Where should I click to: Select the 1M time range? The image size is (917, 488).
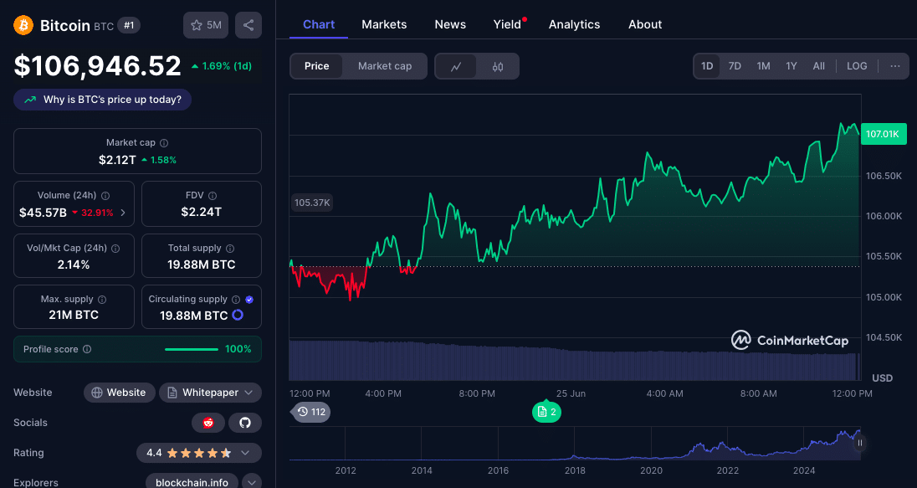coord(763,66)
